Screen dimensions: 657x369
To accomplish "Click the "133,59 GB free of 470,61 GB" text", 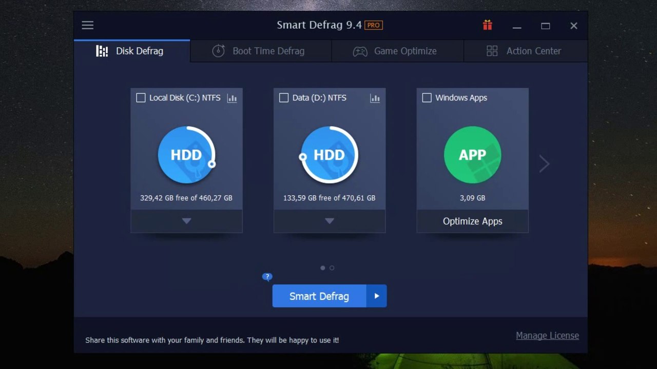I will click(329, 198).
